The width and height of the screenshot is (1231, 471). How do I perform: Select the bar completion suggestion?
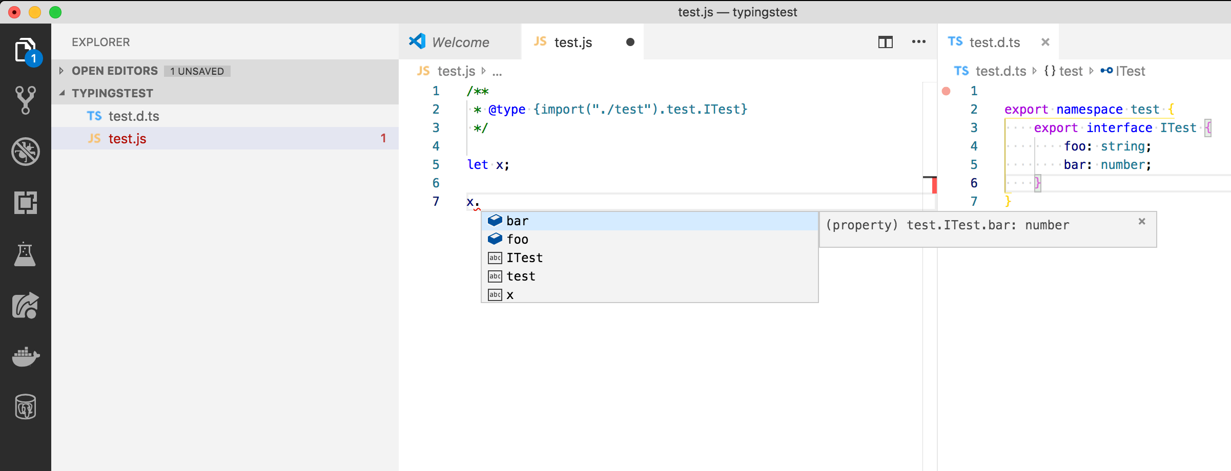649,221
